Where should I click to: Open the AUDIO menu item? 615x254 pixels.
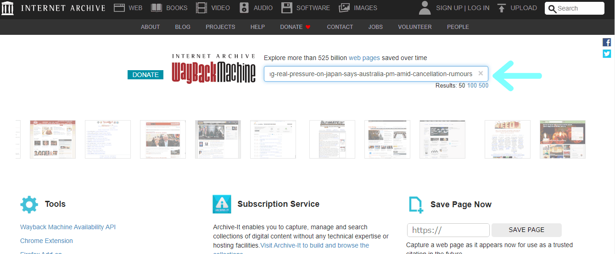pos(263,8)
